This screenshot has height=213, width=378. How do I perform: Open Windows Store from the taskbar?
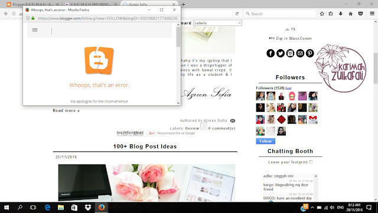74,208
